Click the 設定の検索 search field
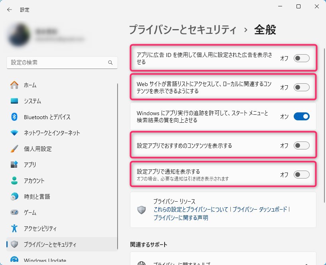The image size is (326, 265). coord(58,63)
